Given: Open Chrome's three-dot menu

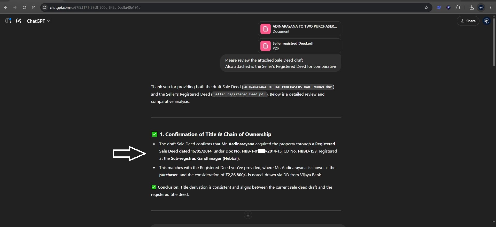Looking at the screenshot, I should 490,7.
